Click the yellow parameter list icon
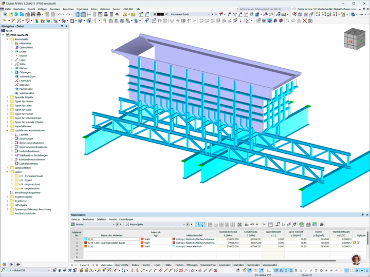Screen dimensions: 370x277 pos(133,14)
